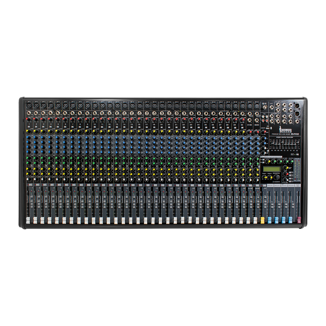The height and width of the screenshot is (326, 326).
Task: Click the BNC lamp connector
Action: [x=265, y=108]
